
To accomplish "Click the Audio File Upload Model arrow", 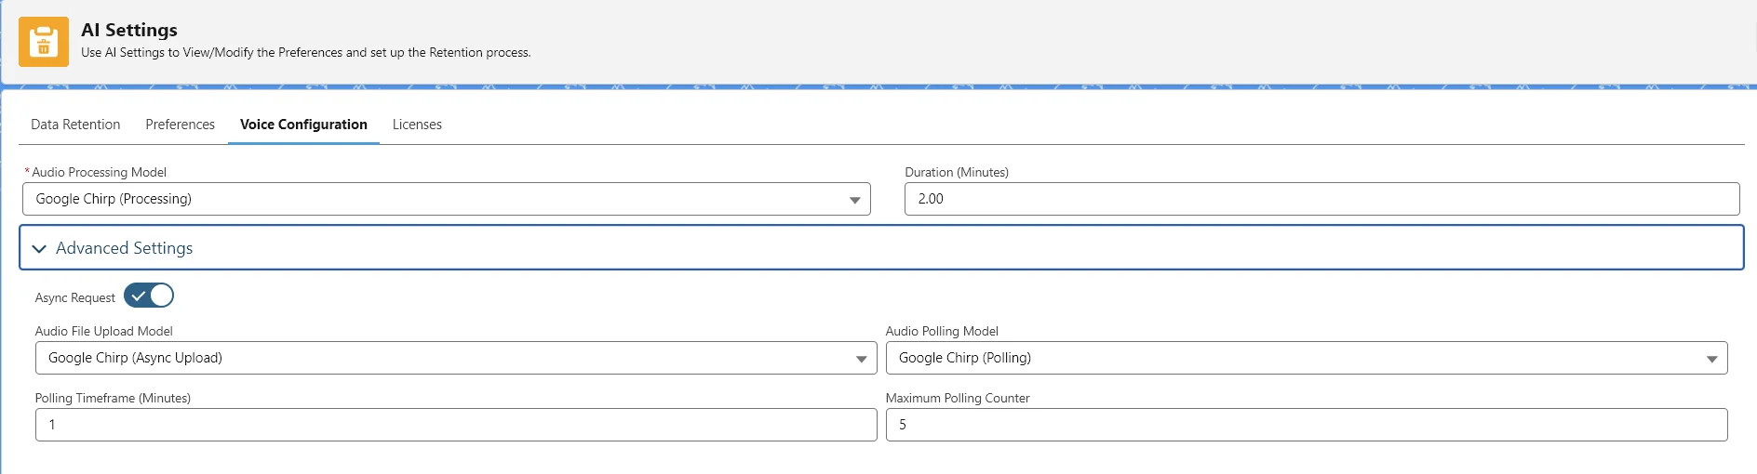I will click(x=861, y=359).
